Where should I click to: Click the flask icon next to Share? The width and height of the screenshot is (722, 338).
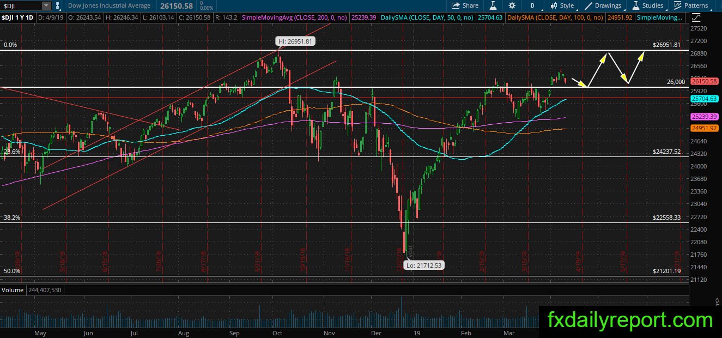[493, 5]
